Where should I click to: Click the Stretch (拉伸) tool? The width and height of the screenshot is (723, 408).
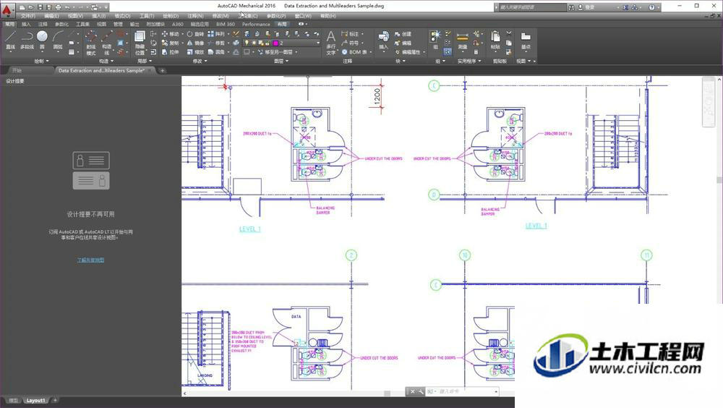point(171,52)
